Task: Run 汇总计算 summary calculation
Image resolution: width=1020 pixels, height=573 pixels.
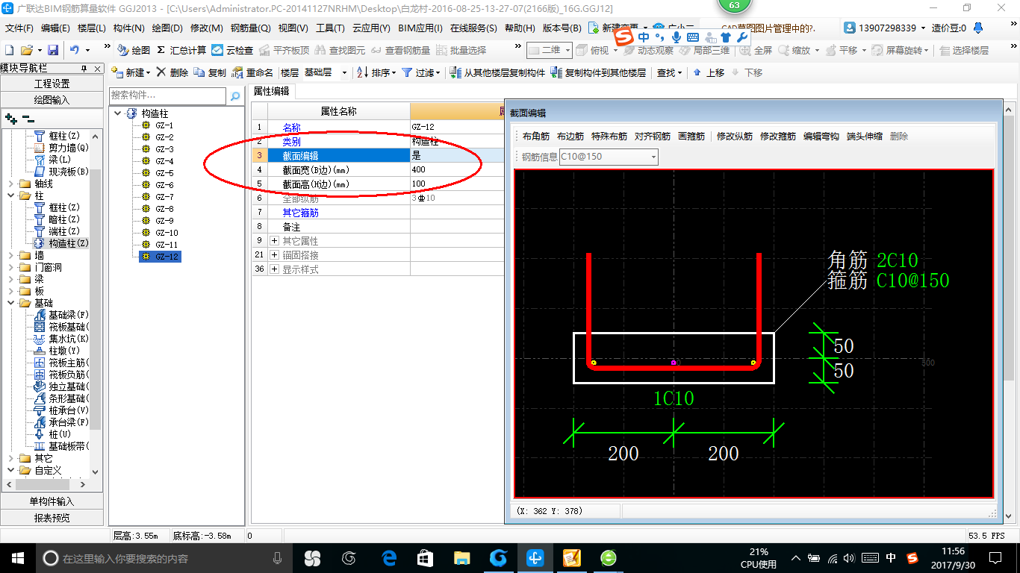Action: (181, 50)
